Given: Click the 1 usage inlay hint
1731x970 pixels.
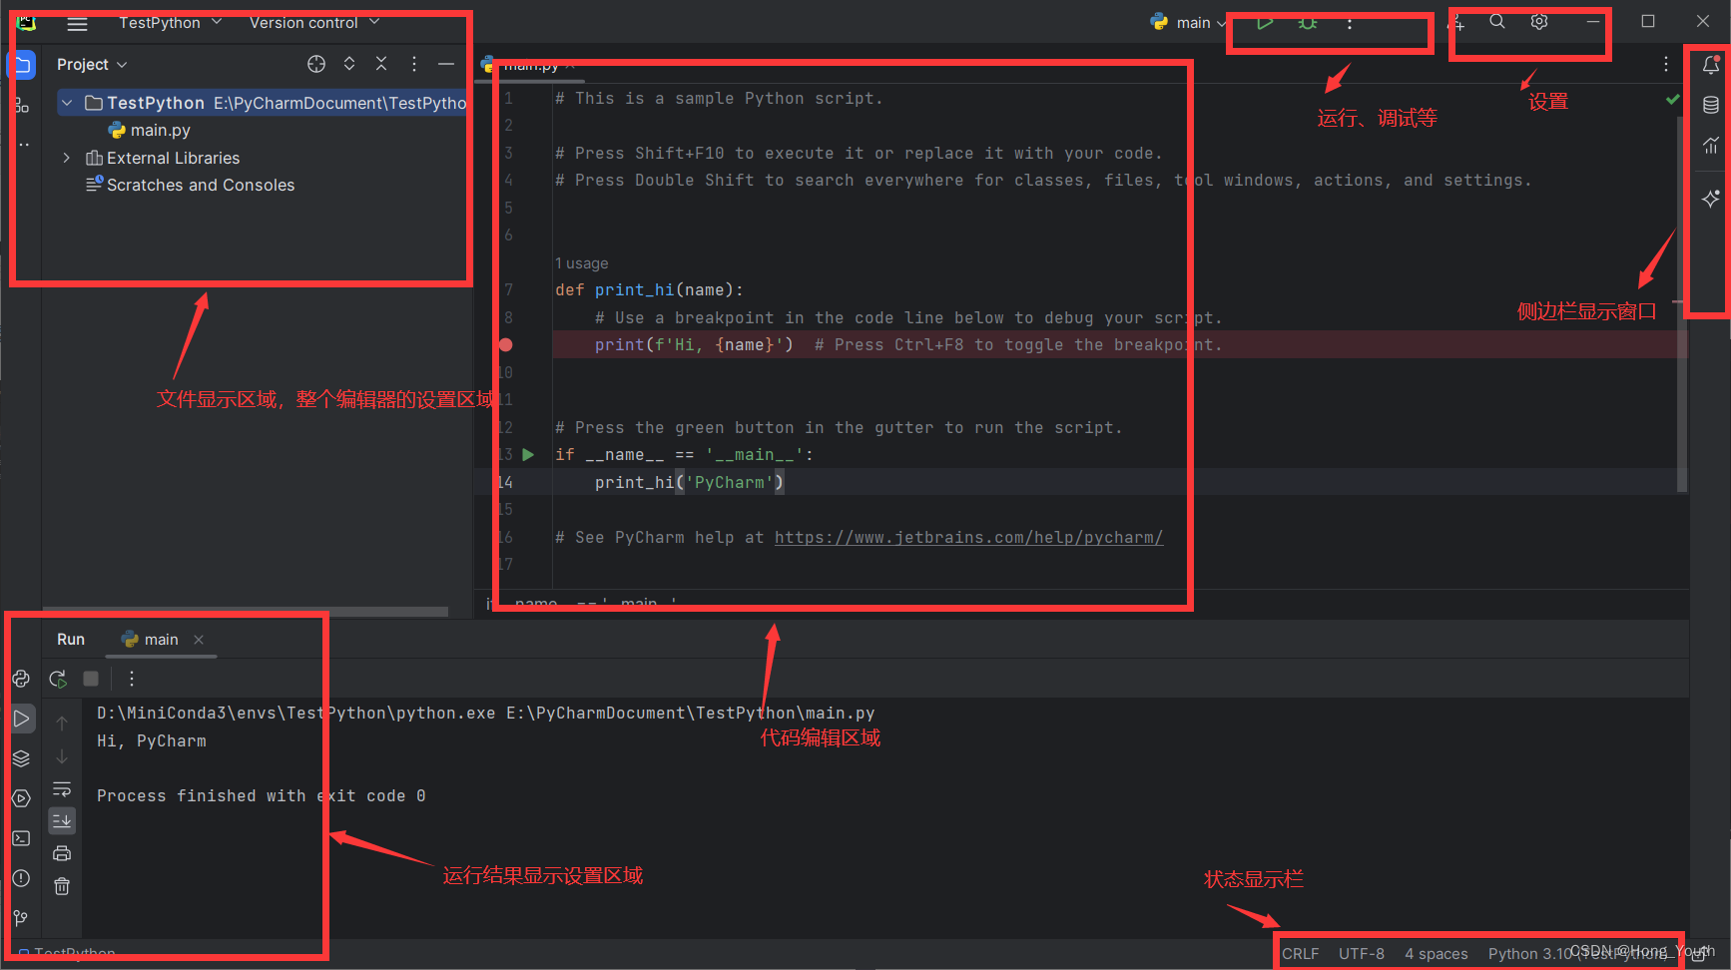Looking at the screenshot, I should (x=582, y=263).
